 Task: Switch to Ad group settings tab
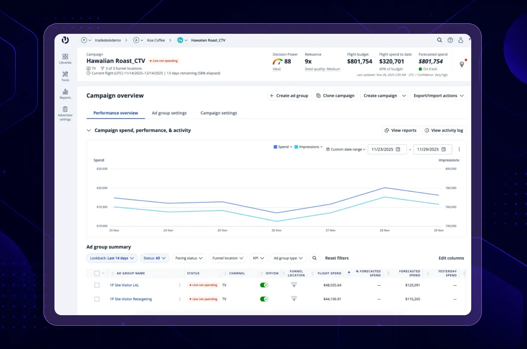169,113
